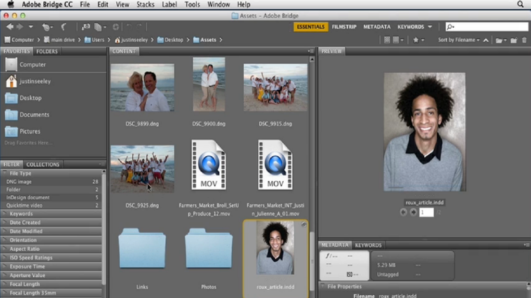Expand the Keywords filter section
531x298 pixels.
(x=21, y=213)
